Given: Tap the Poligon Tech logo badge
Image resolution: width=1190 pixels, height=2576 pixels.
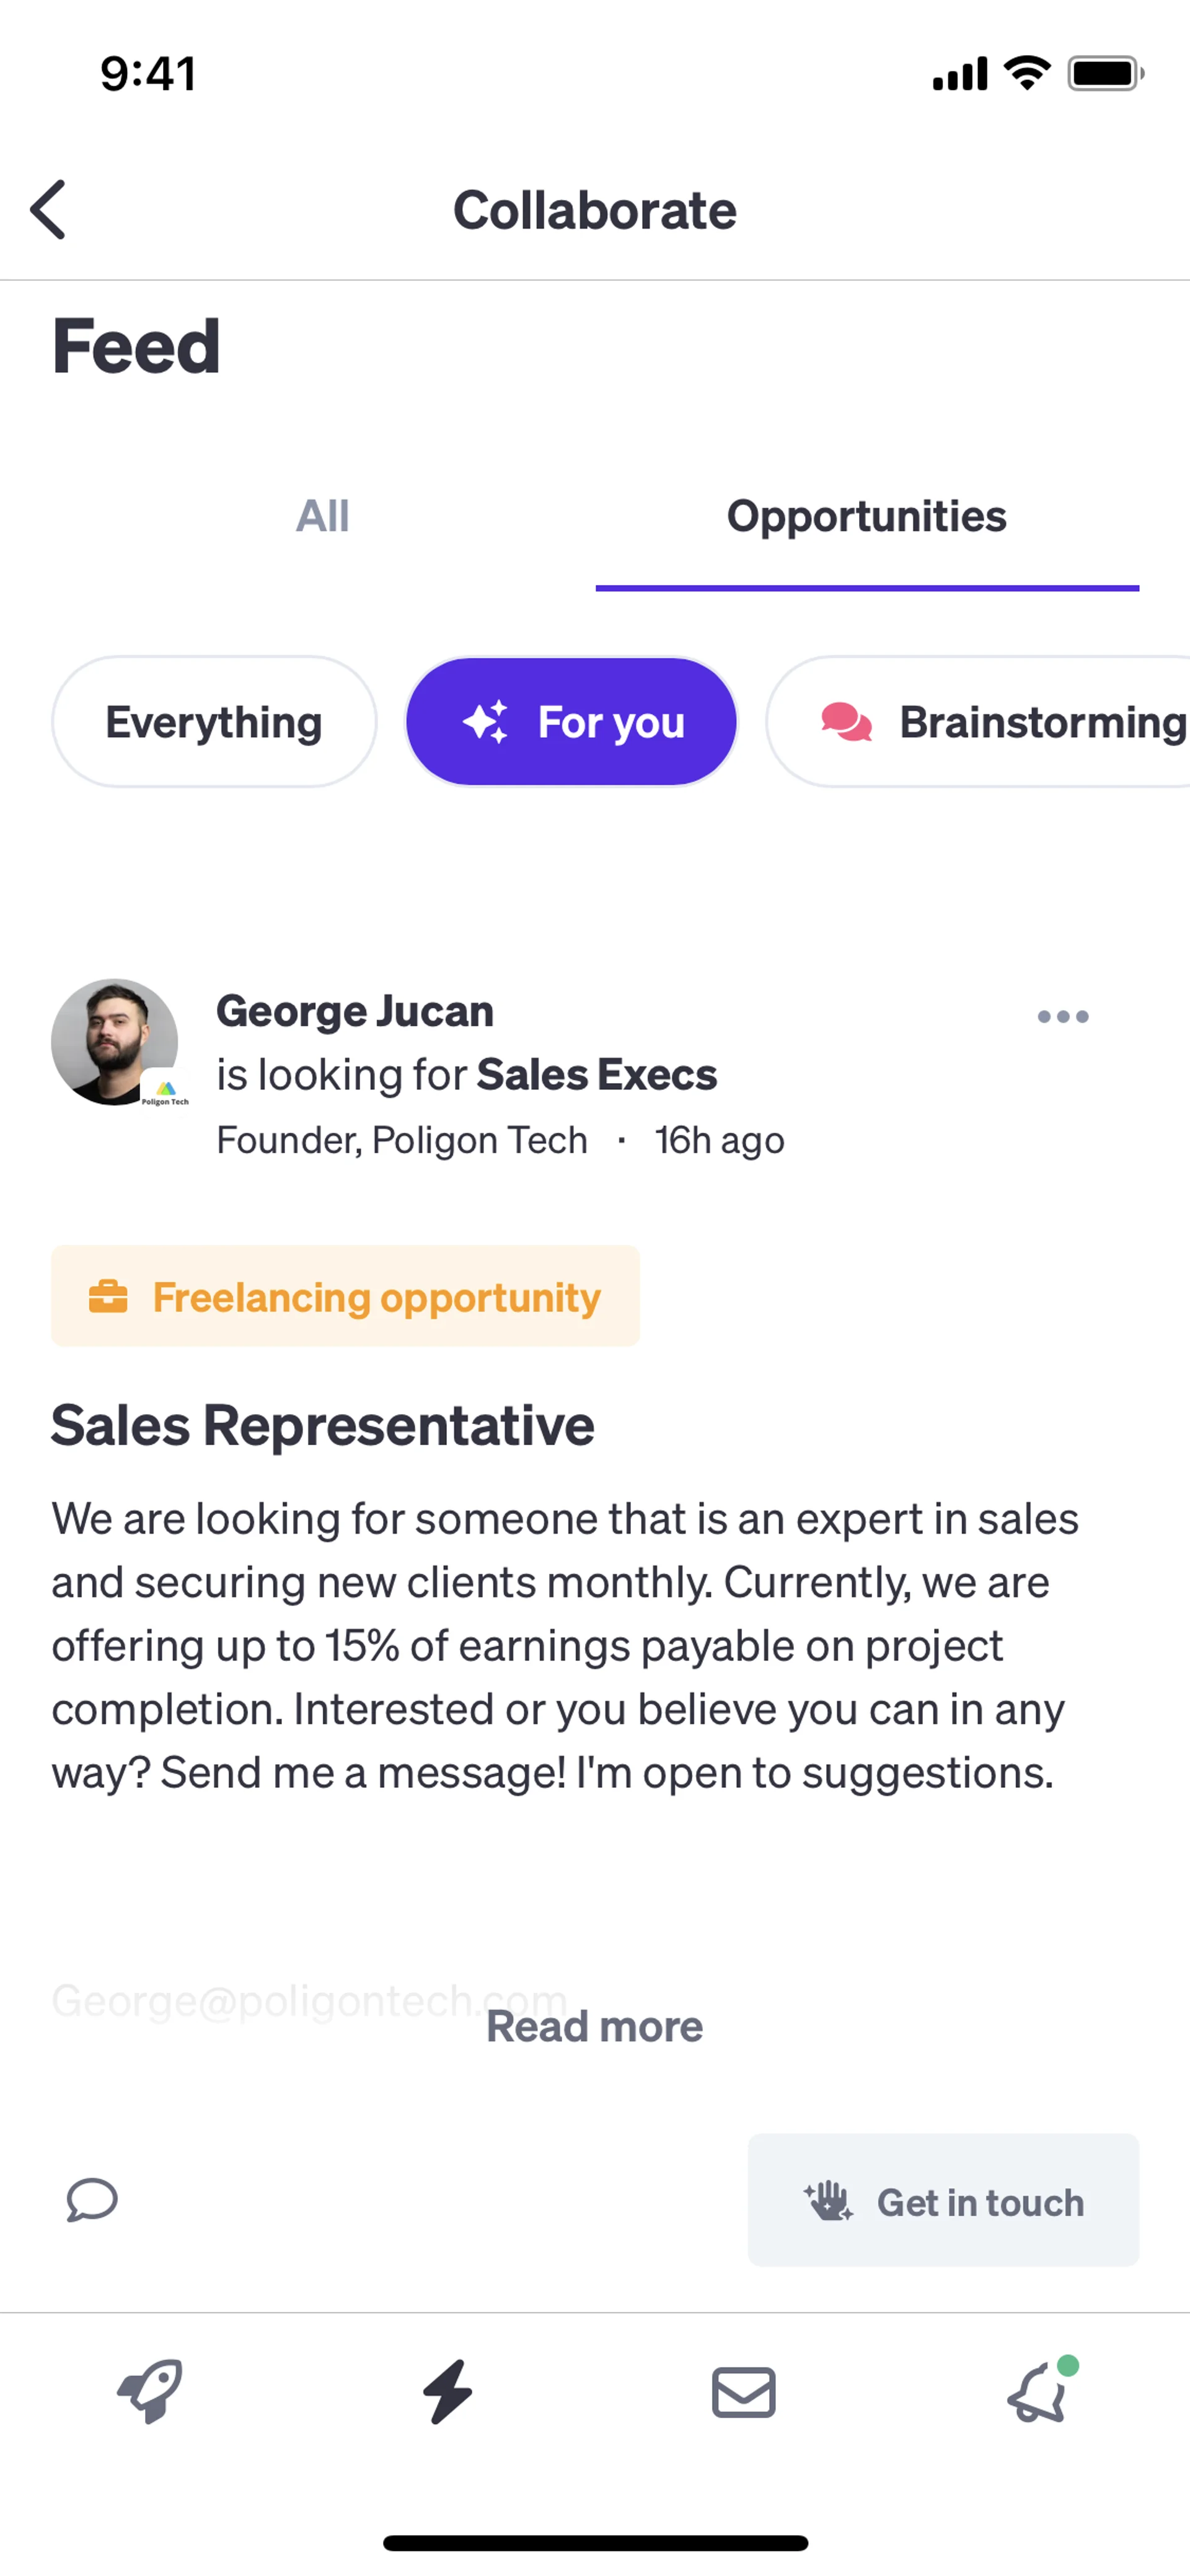Looking at the screenshot, I should pyautogui.click(x=165, y=1089).
